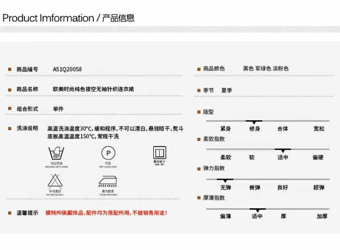340x250 pixels.
Task: Click the washing instructions text starting 高温洗涤温度30℃
Action: tap(115, 132)
